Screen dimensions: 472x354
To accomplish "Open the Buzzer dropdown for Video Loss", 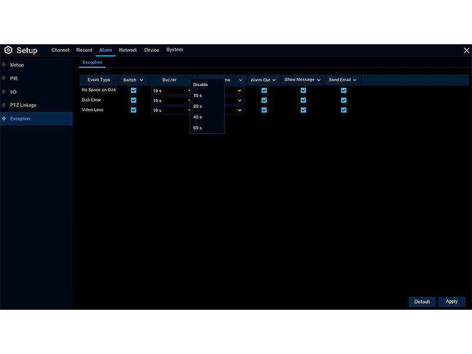I will pos(170,110).
